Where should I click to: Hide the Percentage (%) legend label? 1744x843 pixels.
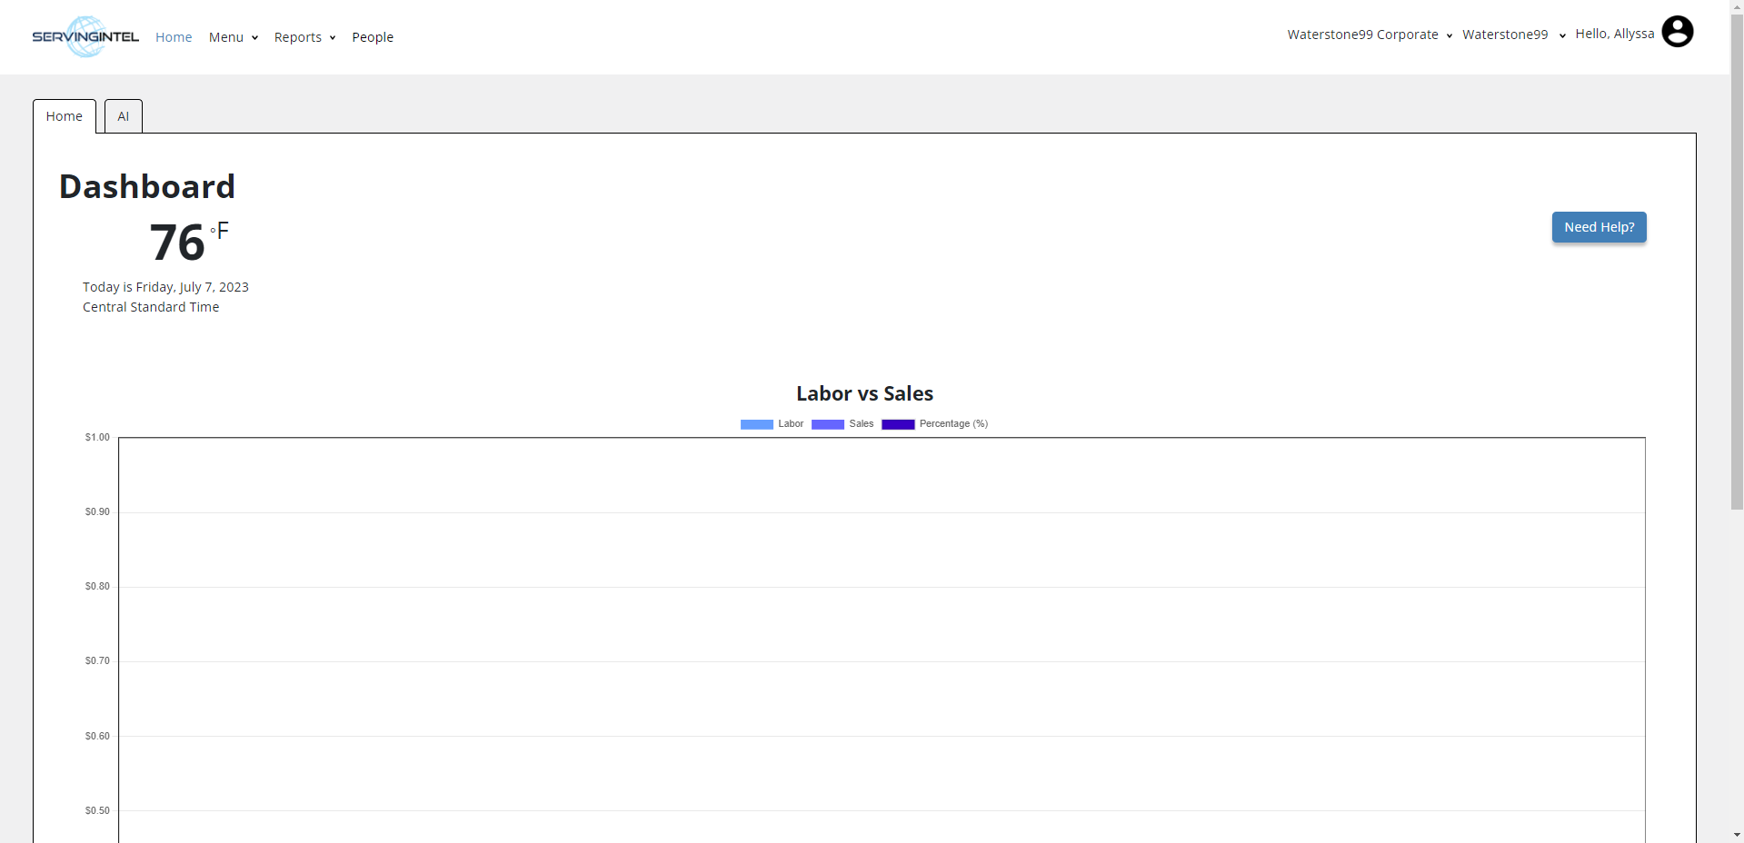[953, 424]
